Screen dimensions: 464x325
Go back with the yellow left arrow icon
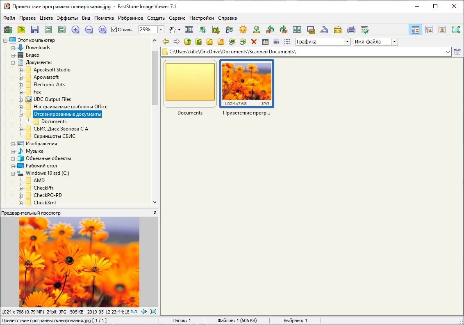166,42
